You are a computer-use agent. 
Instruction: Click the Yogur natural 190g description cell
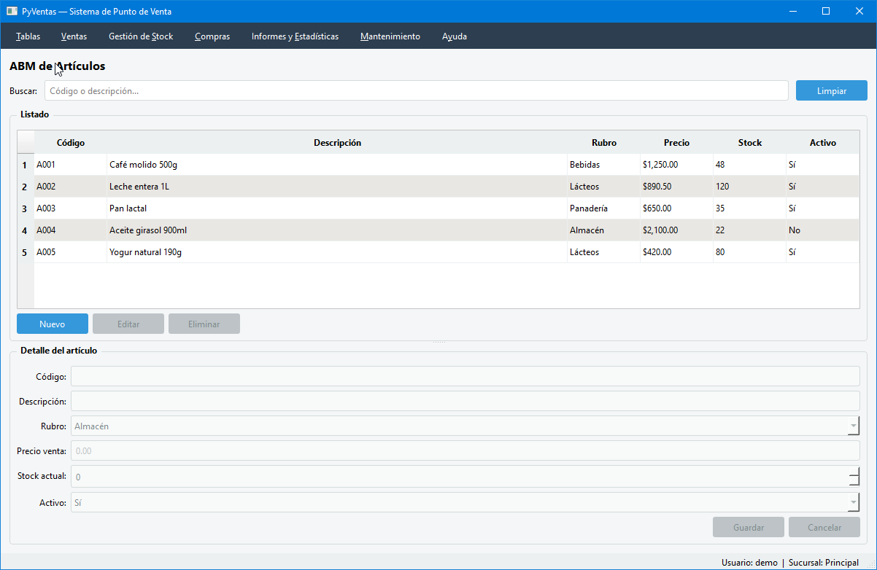point(337,252)
